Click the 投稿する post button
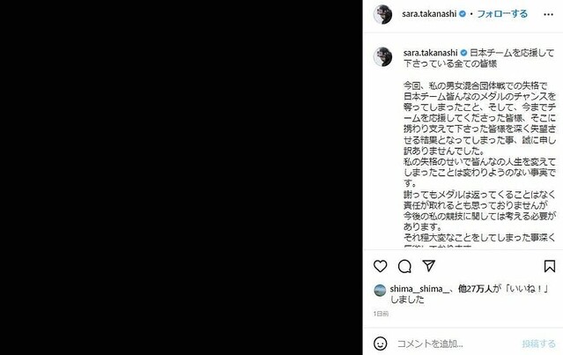The height and width of the screenshot is (355, 563). [538, 344]
